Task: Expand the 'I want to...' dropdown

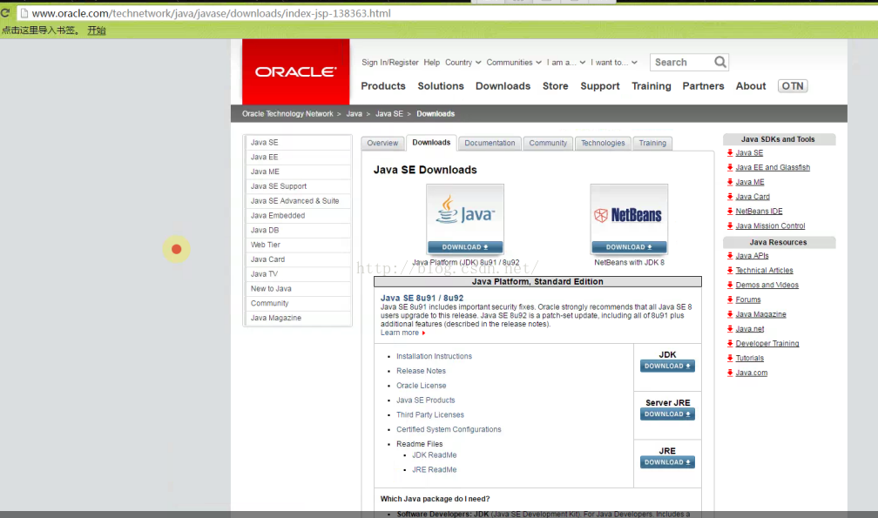Action: 614,62
